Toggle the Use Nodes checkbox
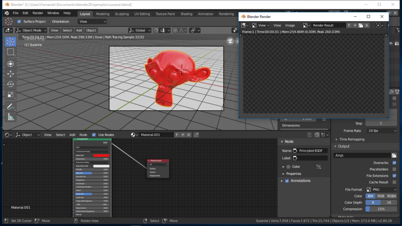 click(94, 135)
